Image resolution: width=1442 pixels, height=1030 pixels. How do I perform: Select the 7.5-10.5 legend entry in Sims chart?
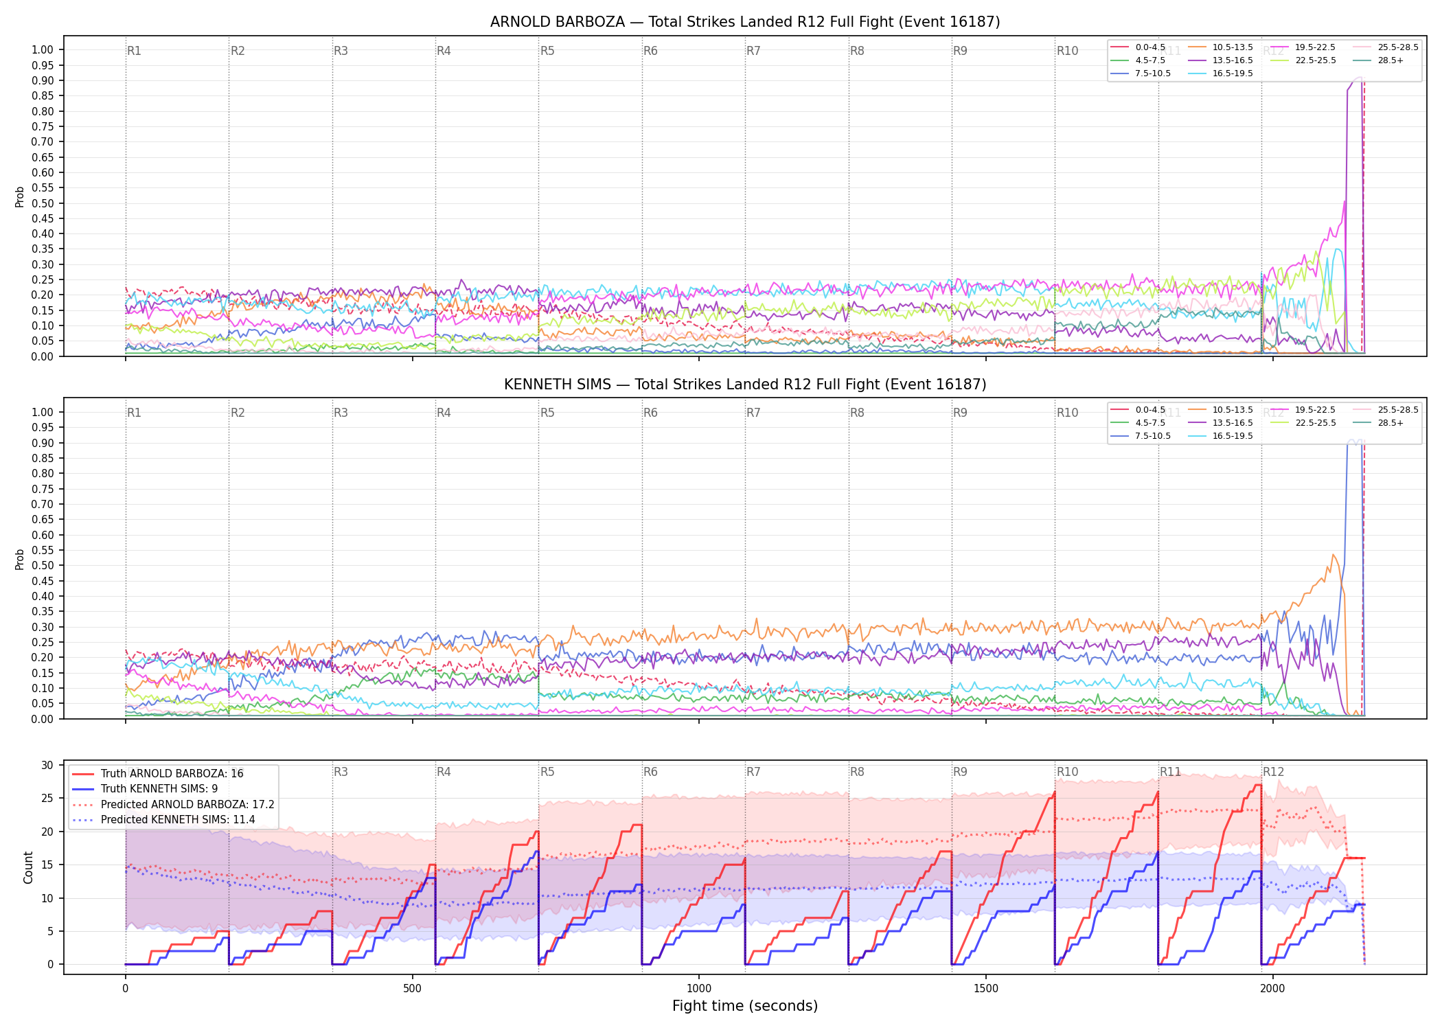click(1141, 436)
